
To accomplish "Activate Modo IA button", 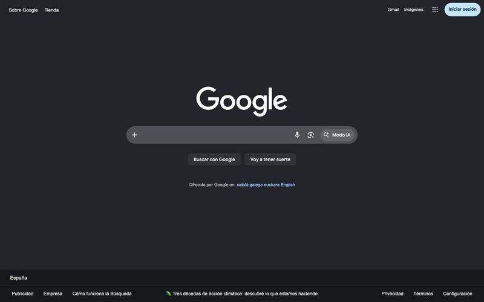I will click(337, 135).
